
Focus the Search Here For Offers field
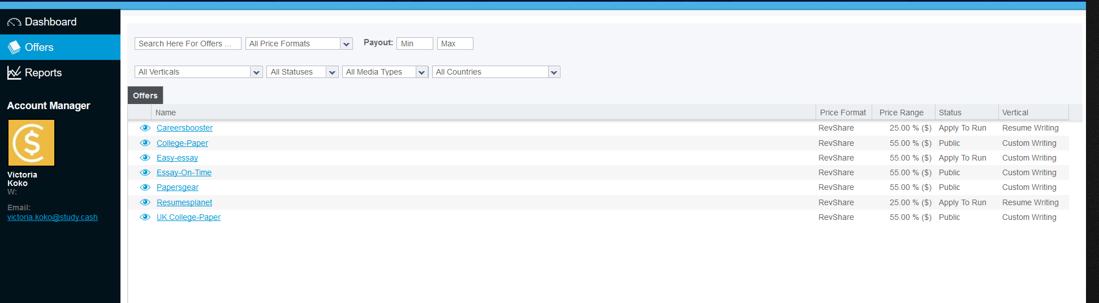(188, 44)
